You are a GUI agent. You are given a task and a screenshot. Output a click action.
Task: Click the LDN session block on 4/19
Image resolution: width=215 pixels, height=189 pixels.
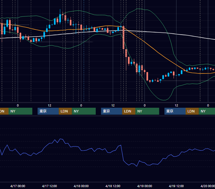(x=192, y=111)
